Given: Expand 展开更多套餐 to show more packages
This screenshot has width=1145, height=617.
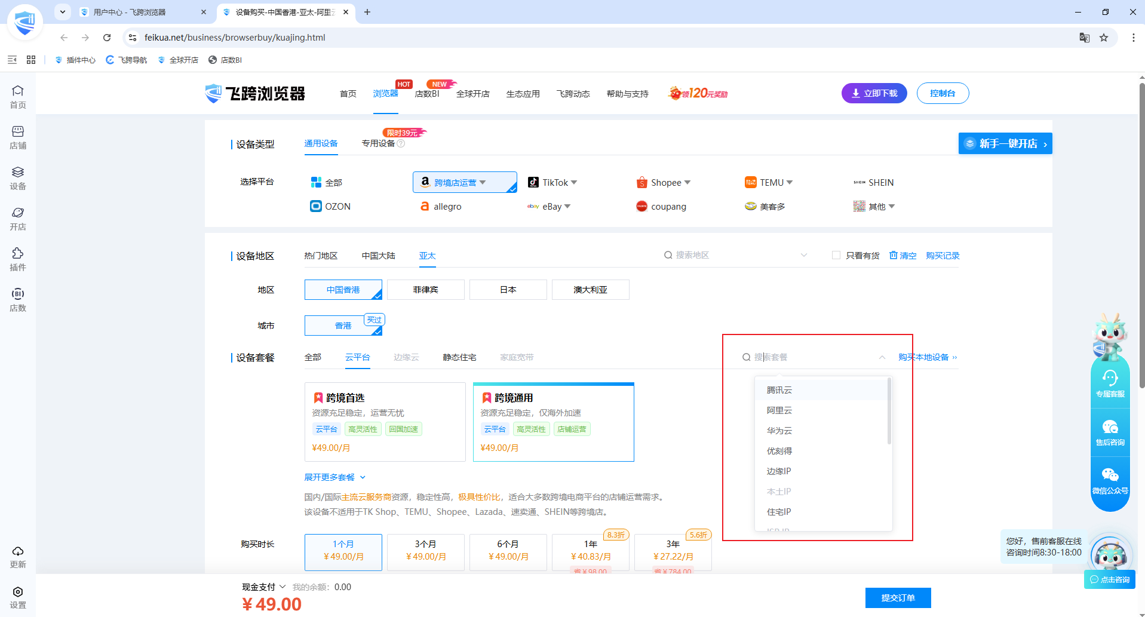Looking at the screenshot, I should (x=334, y=477).
